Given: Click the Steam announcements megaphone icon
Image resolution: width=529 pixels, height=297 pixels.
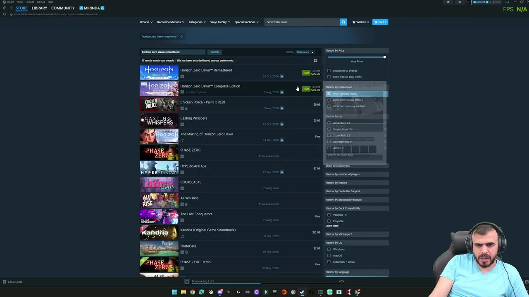Looking at the screenshot, I should coord(448,2).
